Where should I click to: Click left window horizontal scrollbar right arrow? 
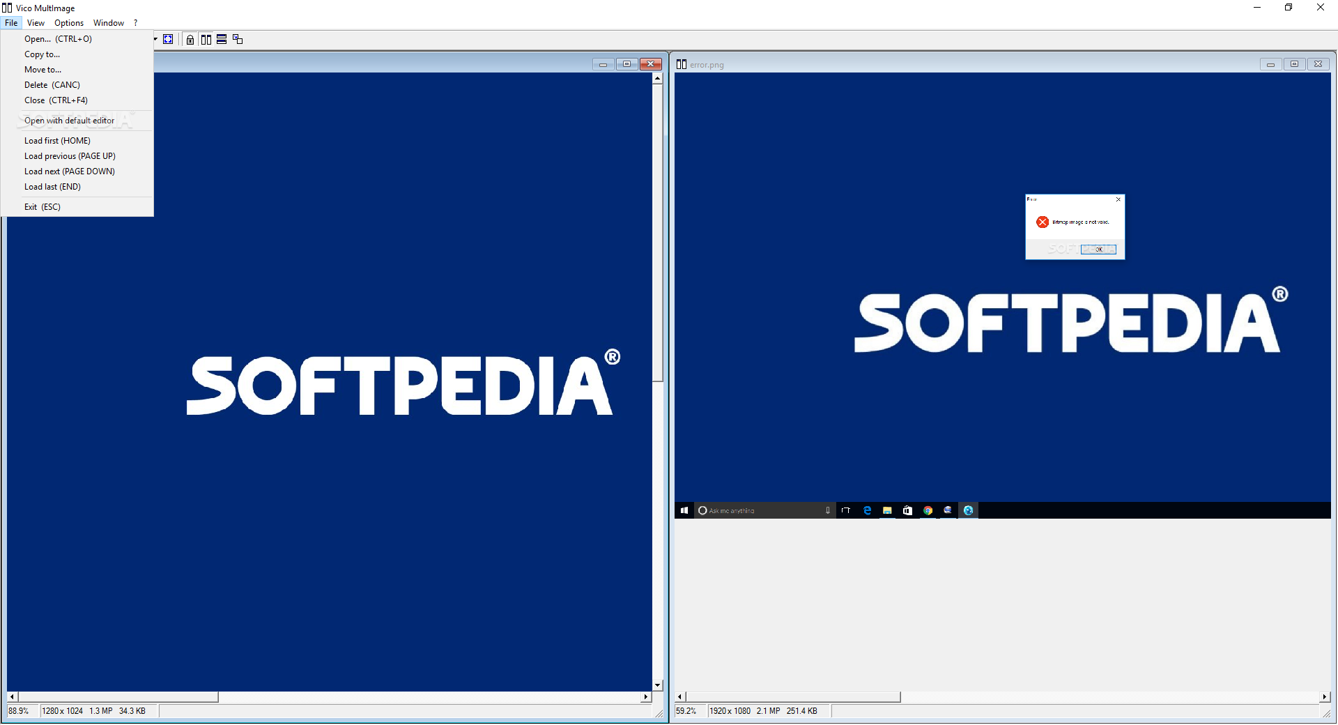(x=646, y=697)
